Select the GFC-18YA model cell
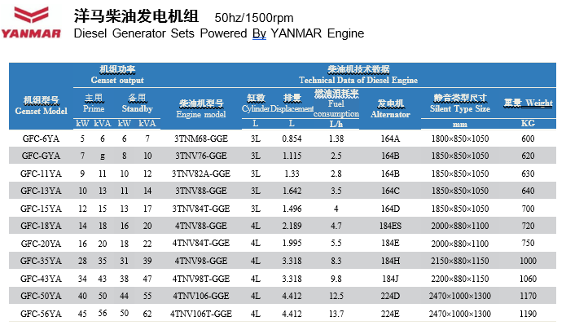The width and height of the screenshot is (566, 330). (x=41, y=226)
